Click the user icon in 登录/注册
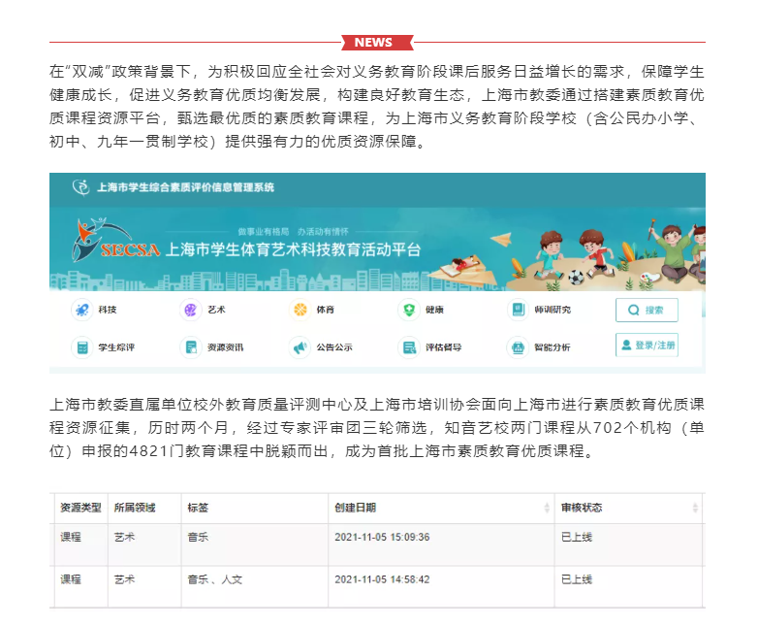The height and width of the screenshot is (626, 758). (626, 345)
